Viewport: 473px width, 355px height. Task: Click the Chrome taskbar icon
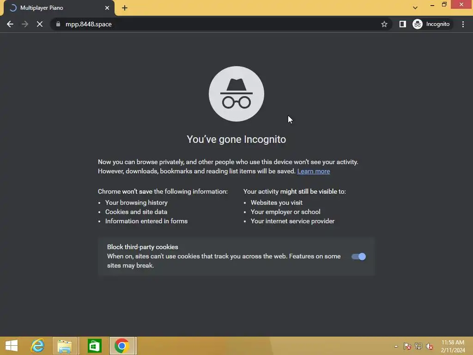(x=122, y=346)
